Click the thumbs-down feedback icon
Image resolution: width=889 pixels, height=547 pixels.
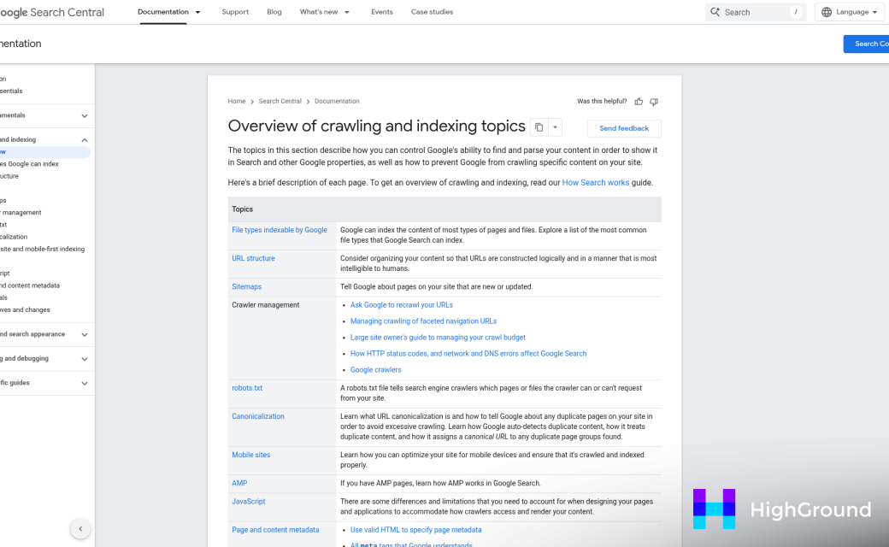(654, 101)
